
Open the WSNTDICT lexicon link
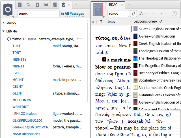click(x=21, y=107)
